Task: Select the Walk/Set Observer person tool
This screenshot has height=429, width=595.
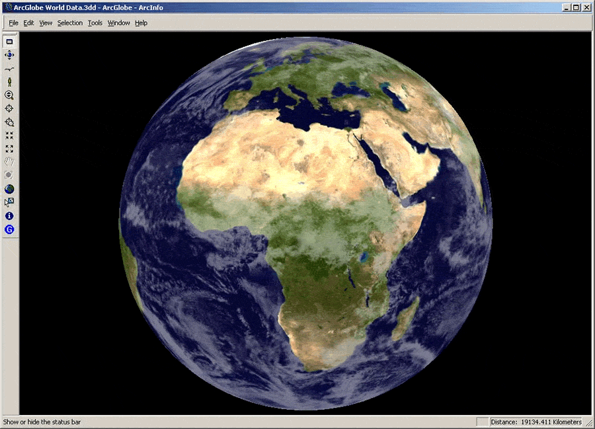Action: pos(9,82)
